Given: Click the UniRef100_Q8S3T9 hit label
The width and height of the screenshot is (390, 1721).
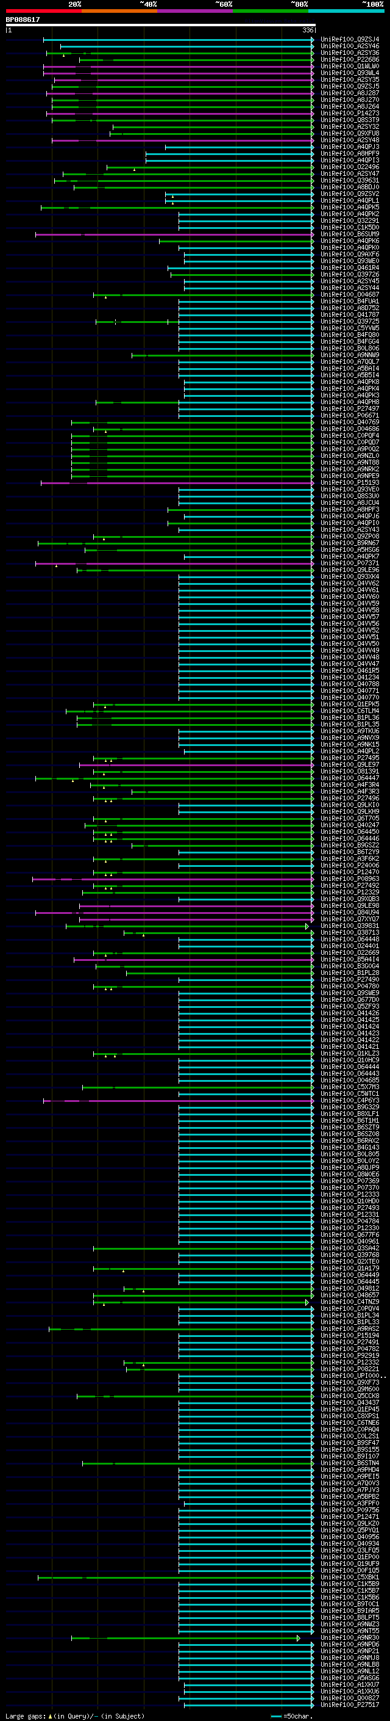Looking at the screenshot, I should [x=350, y=120].
